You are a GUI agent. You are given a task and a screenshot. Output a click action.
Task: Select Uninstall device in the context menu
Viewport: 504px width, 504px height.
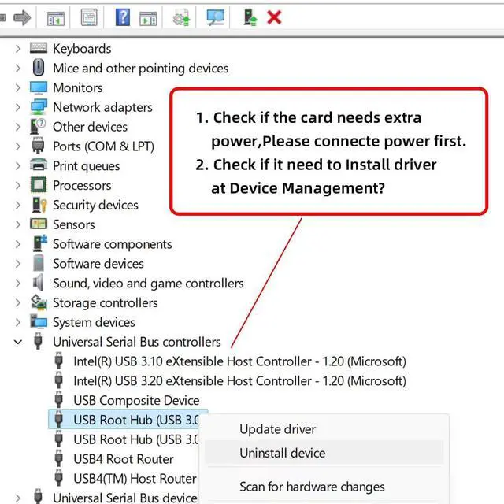[282, 453]
